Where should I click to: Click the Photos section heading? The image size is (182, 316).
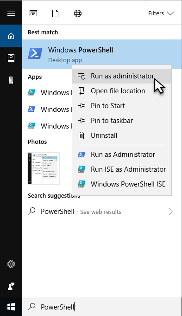point(38,142)
